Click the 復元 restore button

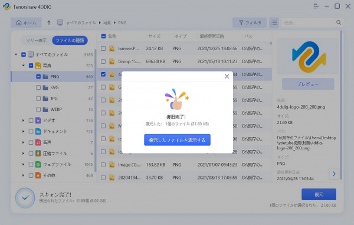[x=319, y=194]
